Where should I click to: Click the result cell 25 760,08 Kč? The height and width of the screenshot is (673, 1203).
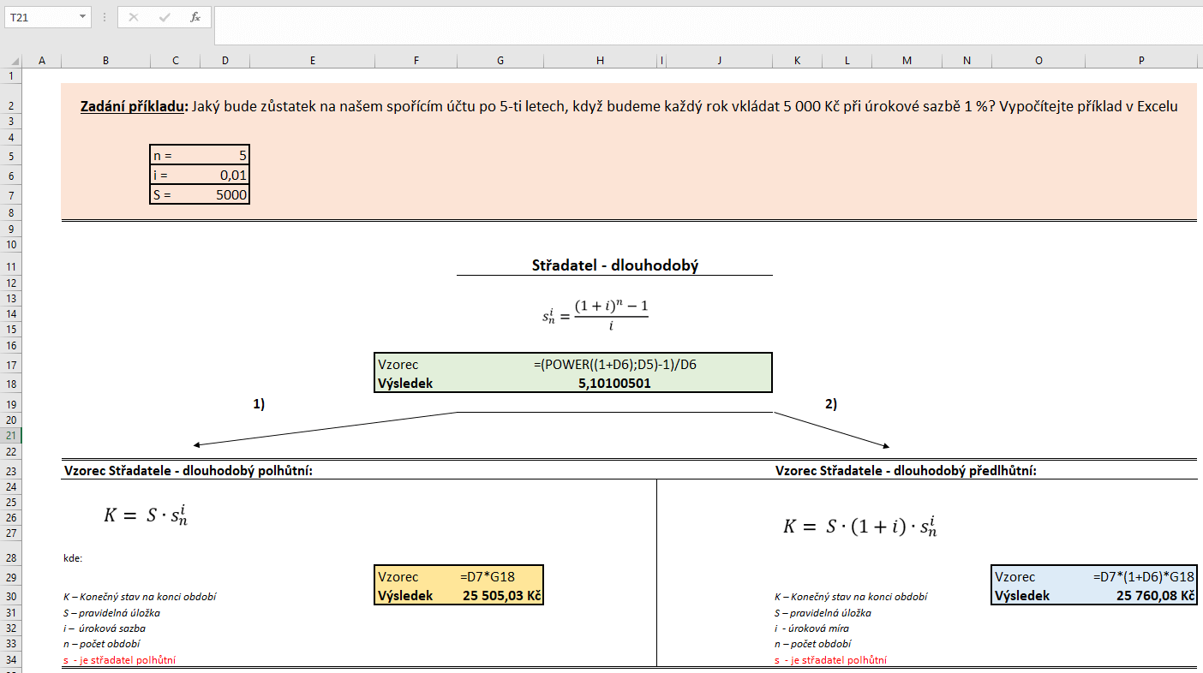click(x=1141, y=596)
